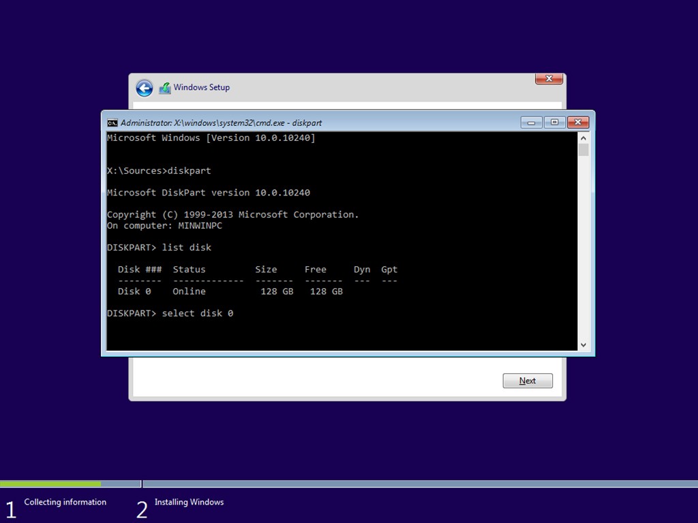Screen dimensions: 698x523
Task: Click the 'Size' column header
Action: pyautogui.click(x=266, y=270)
